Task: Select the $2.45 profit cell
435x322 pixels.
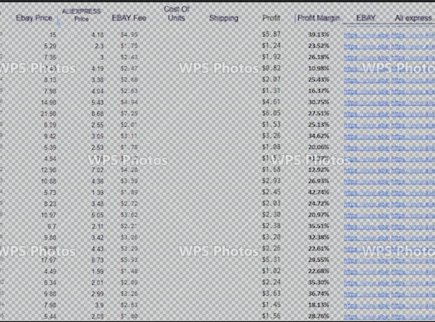Action: [271, 192]
